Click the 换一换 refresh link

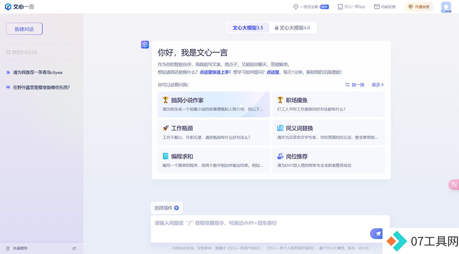(x=355, y=85)
